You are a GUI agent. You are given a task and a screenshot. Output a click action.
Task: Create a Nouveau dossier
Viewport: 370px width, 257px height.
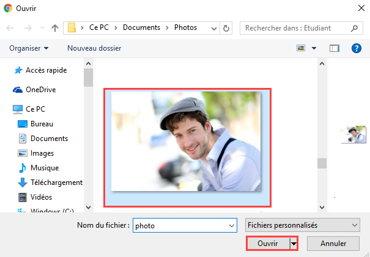(x=94, y=48)
